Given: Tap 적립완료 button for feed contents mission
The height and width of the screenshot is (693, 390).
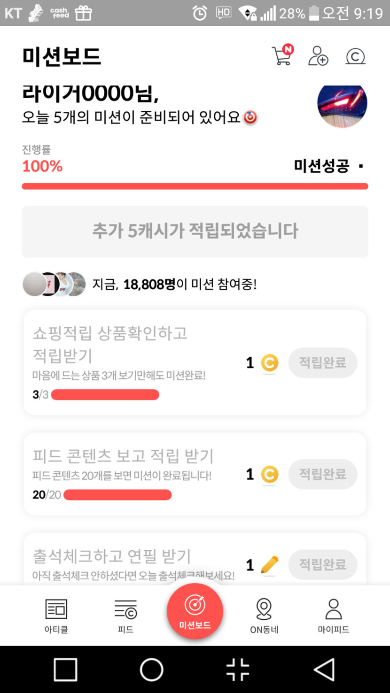Looking at the screenshot, I should [322, 474].
